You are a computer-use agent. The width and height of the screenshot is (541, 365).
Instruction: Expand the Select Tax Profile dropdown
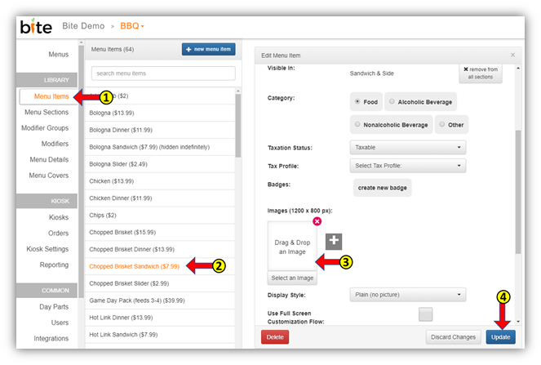pos(407,166)
